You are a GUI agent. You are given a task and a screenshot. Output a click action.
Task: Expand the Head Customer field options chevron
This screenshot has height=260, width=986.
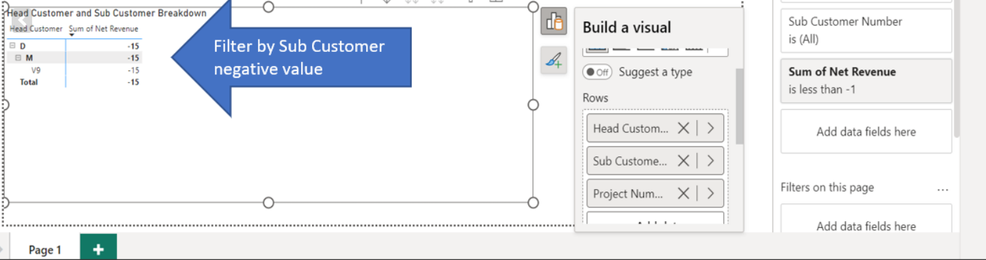click(710, 128)
